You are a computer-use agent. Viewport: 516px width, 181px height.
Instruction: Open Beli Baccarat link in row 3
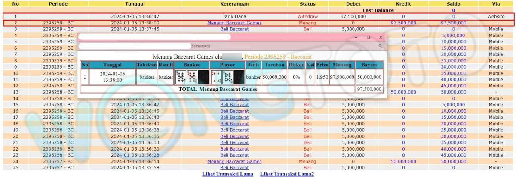(234, 29)
